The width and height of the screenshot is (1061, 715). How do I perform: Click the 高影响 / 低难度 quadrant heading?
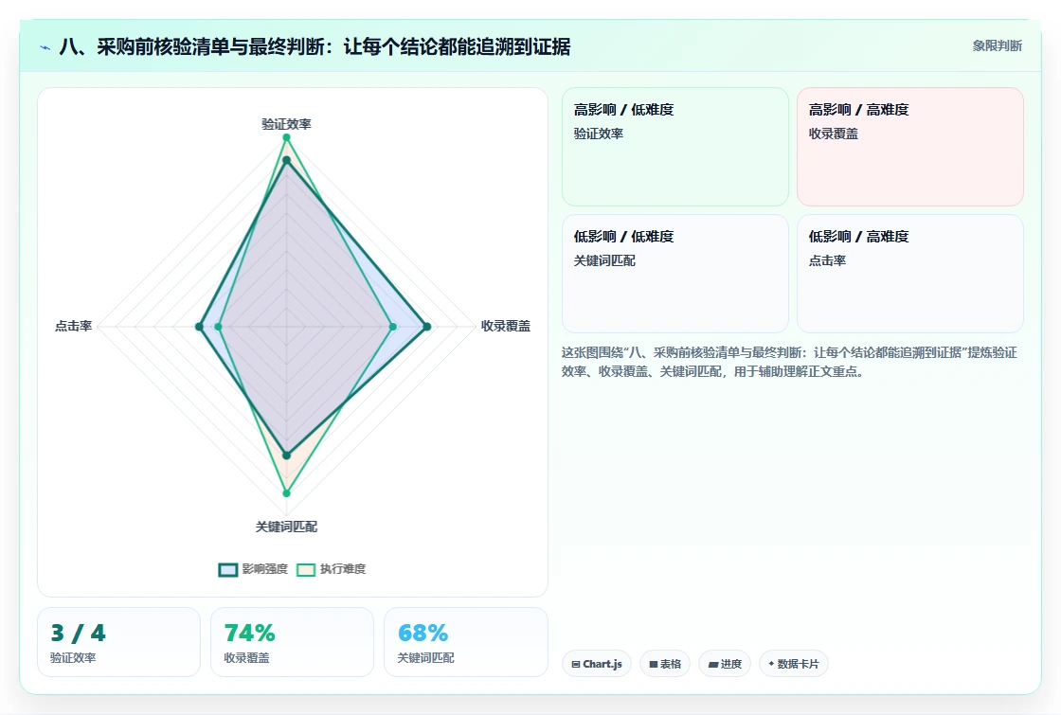coord(624,110)
